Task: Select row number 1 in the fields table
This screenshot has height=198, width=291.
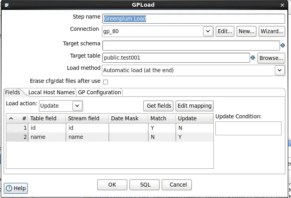Action: [17, 128]
